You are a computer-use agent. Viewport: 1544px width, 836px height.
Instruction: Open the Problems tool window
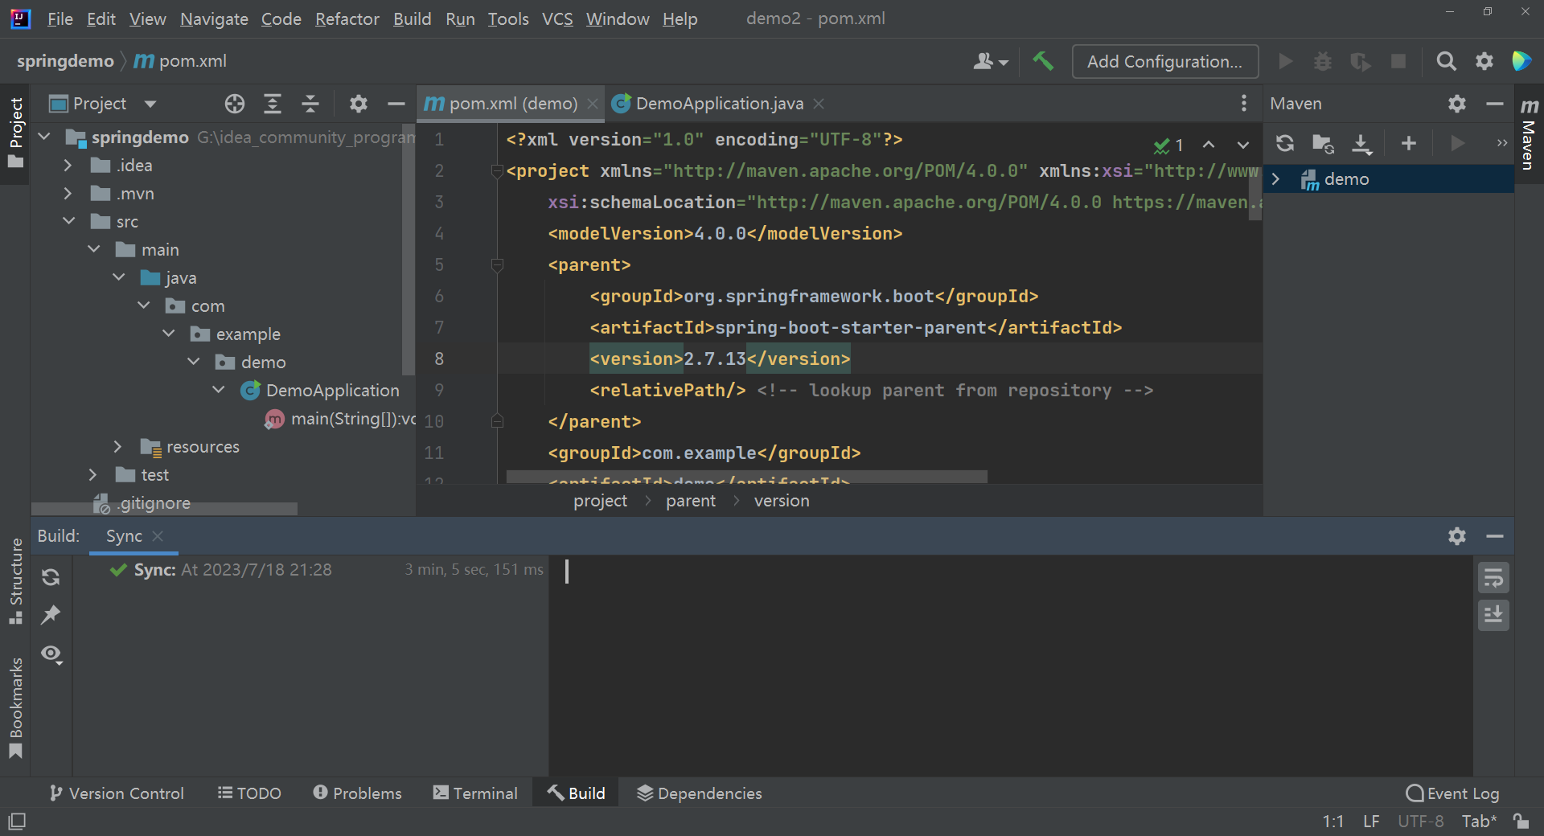[x=357, y=793]
